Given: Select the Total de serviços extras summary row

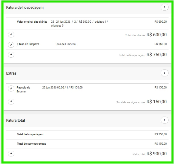Looking at the screenshot, I should [87, 144].
